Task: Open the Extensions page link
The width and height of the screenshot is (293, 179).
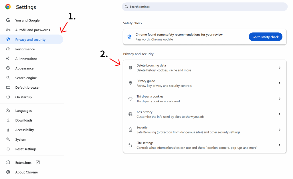Action: point(23,163)
